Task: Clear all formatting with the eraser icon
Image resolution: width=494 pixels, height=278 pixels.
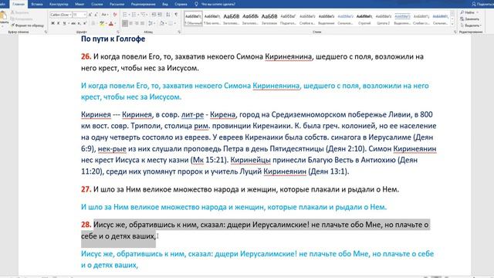Action: 115,15
